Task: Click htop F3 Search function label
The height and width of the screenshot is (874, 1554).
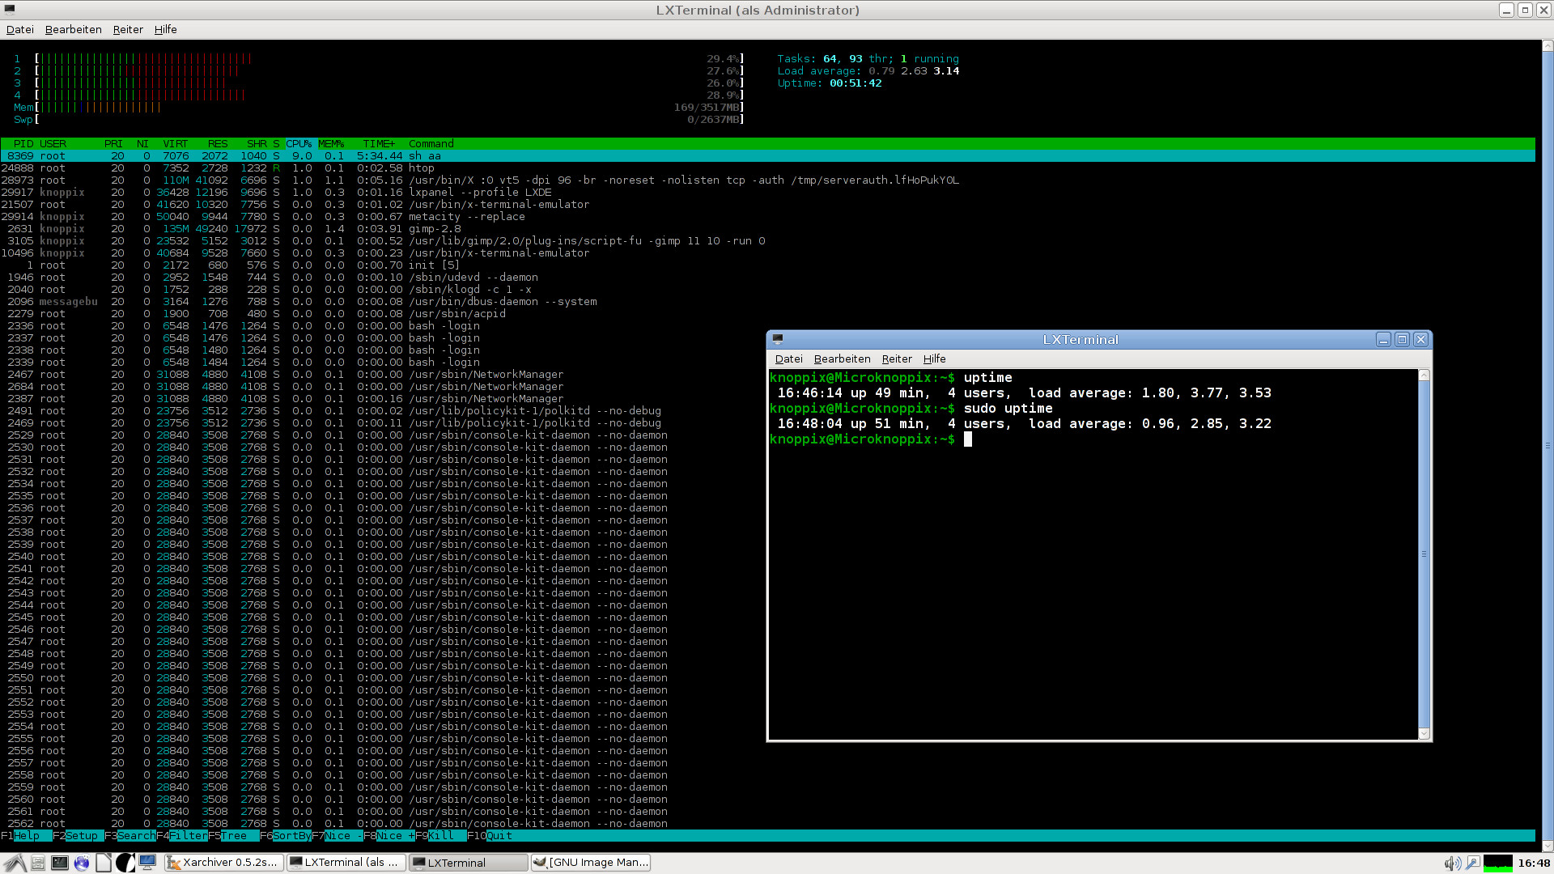Action: pos(129,835)
